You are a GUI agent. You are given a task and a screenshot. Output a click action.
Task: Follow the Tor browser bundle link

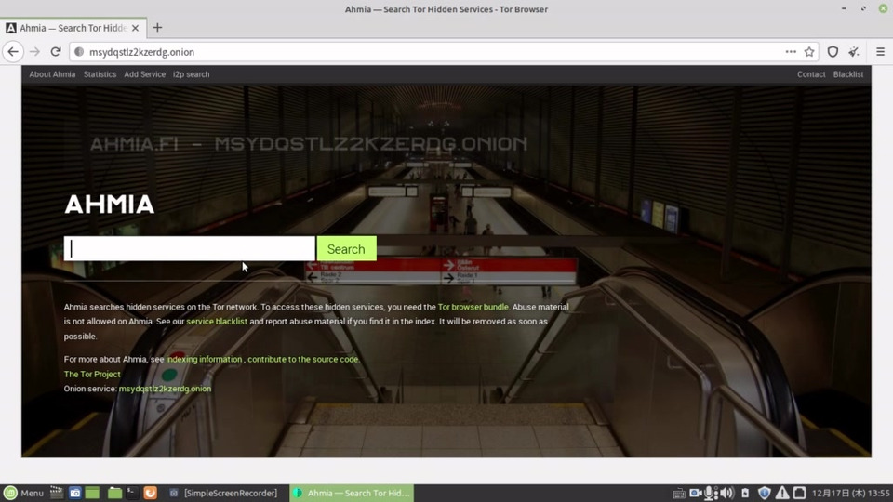tap(473, 307)
